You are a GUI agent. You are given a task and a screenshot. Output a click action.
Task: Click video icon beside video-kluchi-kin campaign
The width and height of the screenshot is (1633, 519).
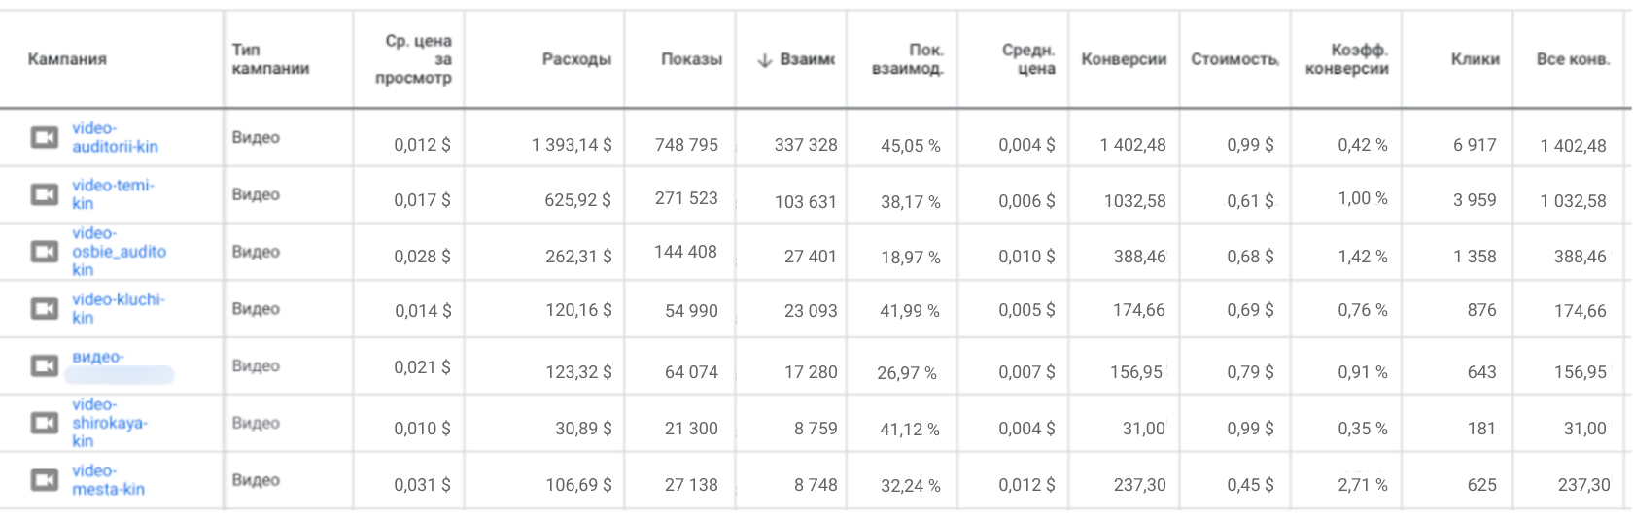(44, 309)
